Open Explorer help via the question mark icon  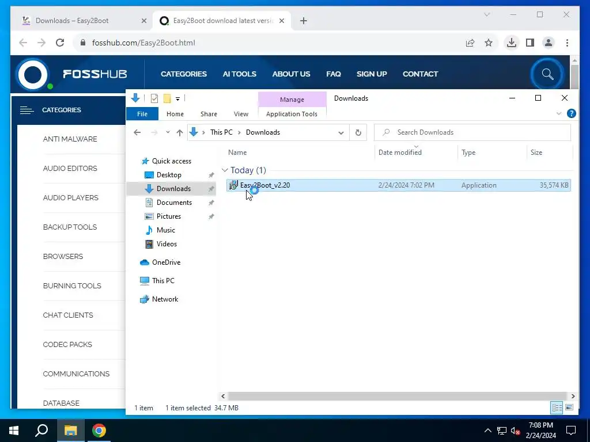(571, 113)
